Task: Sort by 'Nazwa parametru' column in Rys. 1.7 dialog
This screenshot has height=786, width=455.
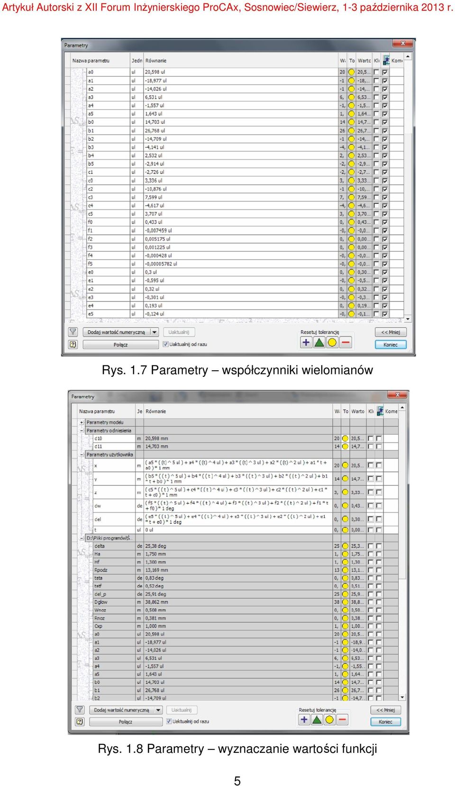Action: (100, 61)
